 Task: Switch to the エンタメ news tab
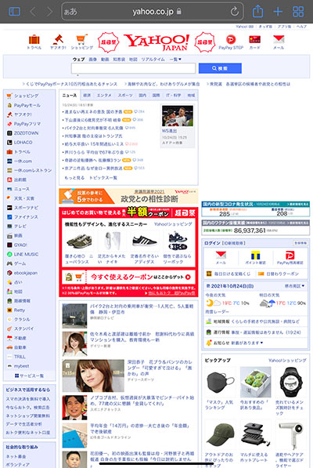[104, 95]
